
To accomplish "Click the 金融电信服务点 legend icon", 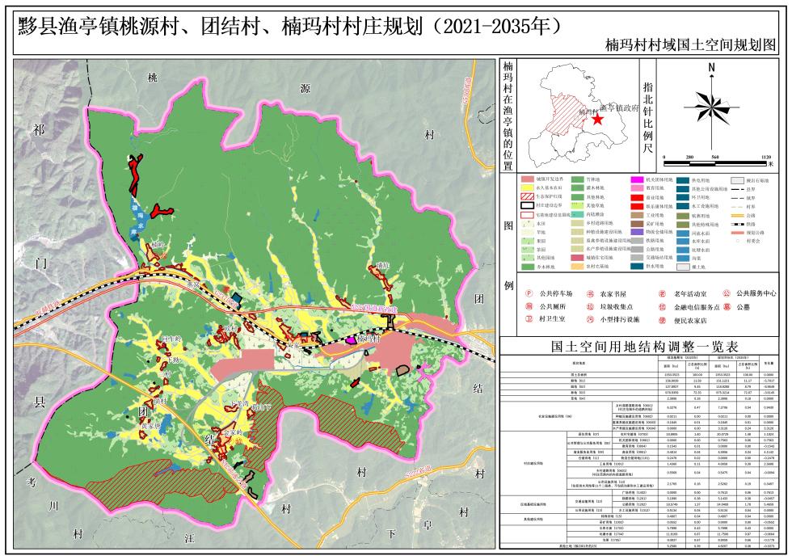I will pyautogui.click(x=663, y=307).
